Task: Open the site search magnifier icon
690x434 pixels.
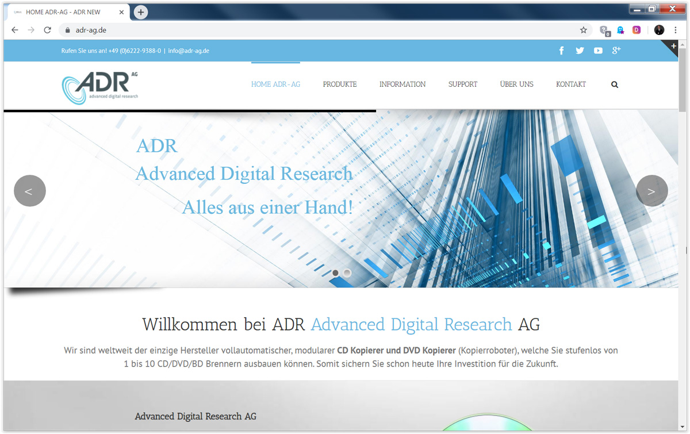Action: point(614,84)
